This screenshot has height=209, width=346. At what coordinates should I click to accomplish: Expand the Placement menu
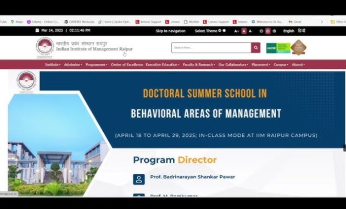click(261, 65)
